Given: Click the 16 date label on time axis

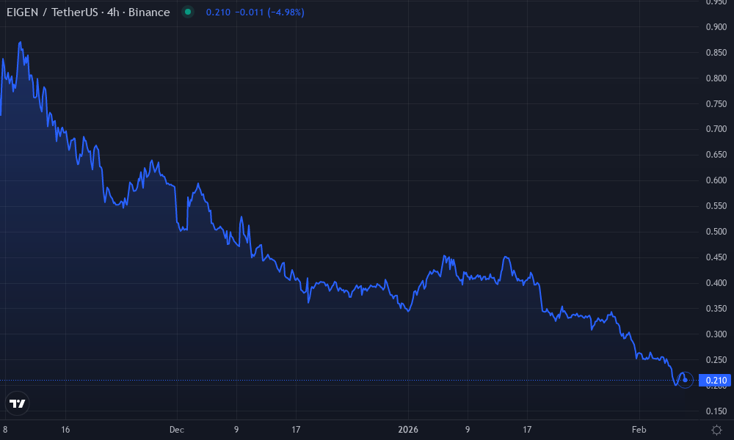Looking at the screenshot, I should [x=65, y=430].
